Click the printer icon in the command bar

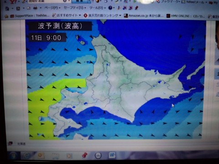click(35, 8)
